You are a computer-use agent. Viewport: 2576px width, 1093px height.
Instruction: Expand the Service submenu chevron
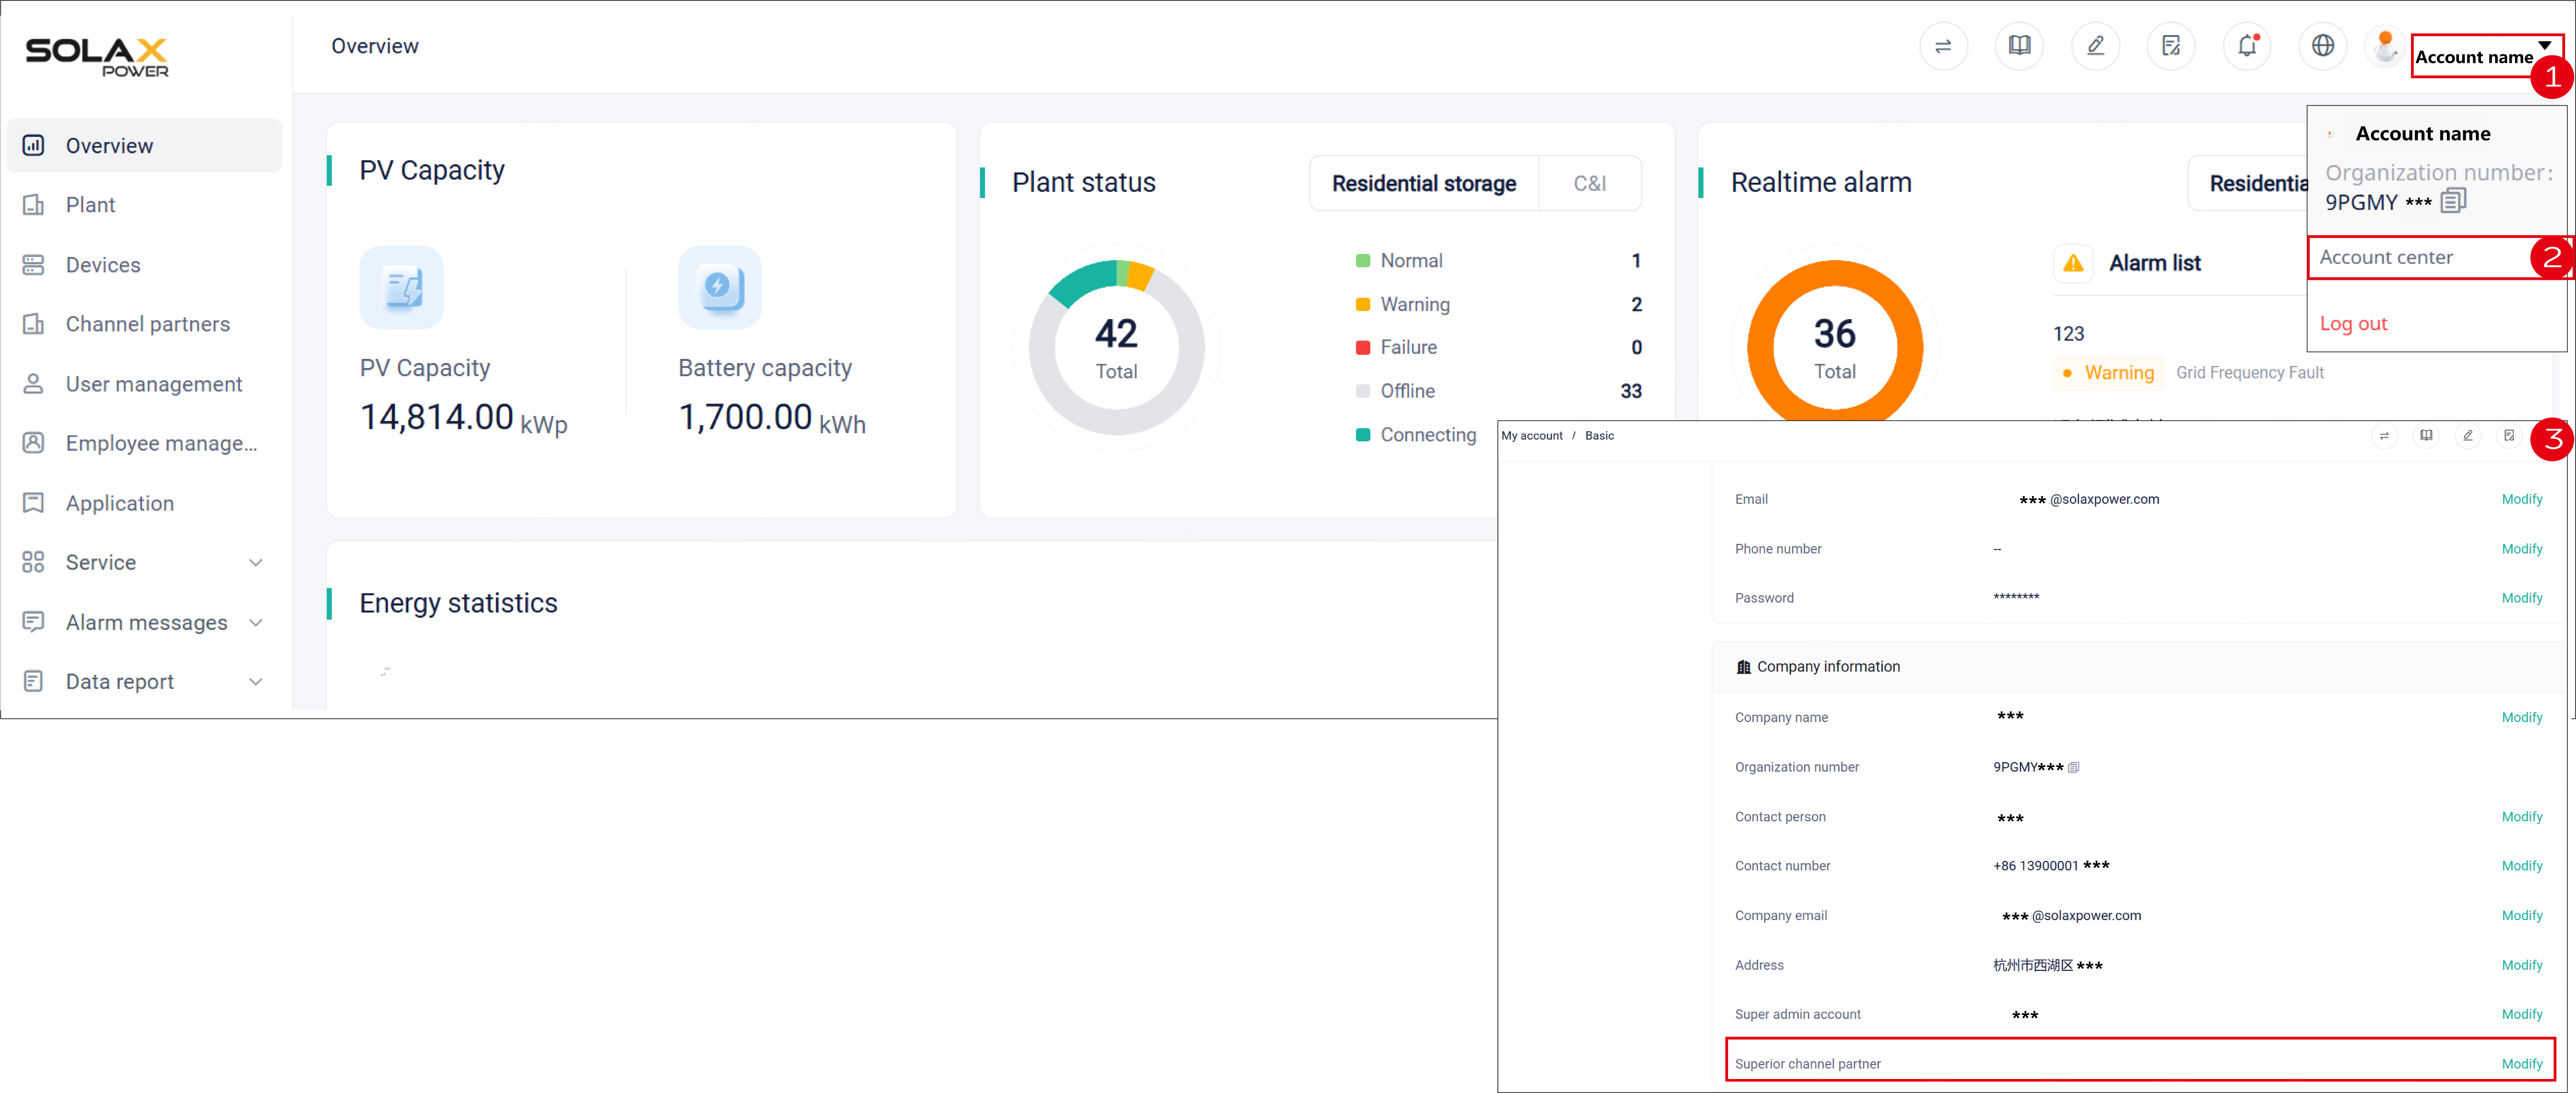[x=256, y=563]
